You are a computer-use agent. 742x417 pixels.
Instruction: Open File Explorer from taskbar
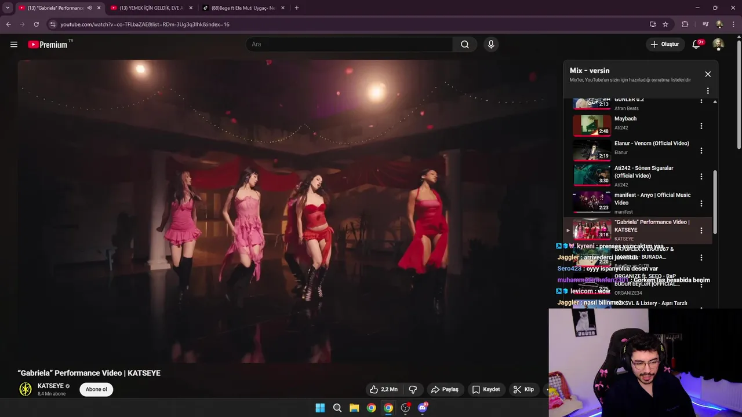(354, 408)
